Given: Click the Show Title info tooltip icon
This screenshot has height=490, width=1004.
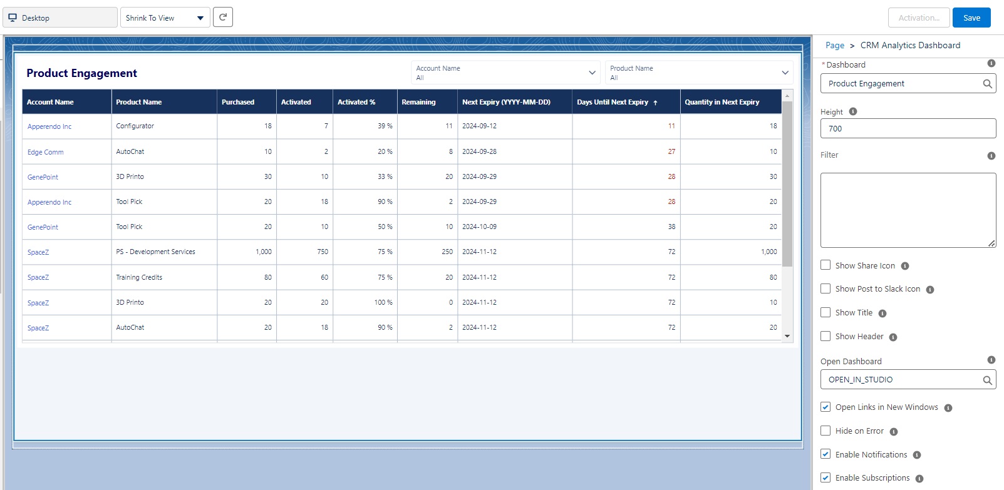Looking at the screenshot, I should 882,314.
